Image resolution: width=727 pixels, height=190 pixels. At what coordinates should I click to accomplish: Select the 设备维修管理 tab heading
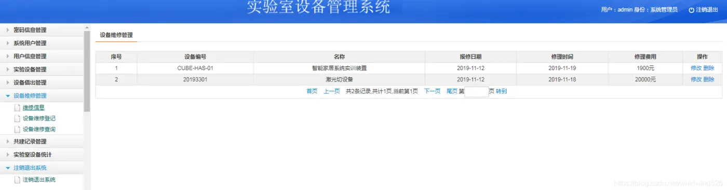pyautogui.click(x=116, y=35)
